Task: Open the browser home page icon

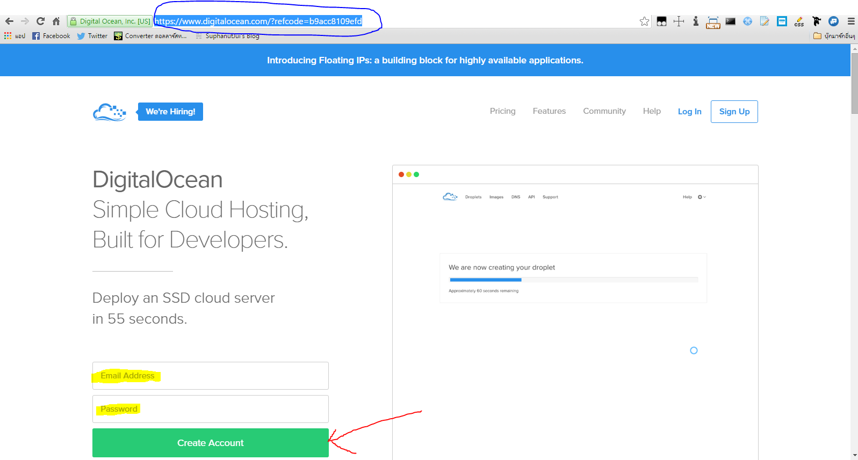Action: (x=56, y=21)
